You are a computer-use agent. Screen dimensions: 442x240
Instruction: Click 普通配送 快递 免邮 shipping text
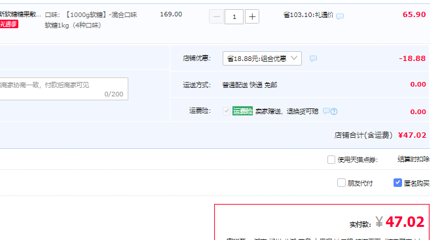click(x=249, y=85)
